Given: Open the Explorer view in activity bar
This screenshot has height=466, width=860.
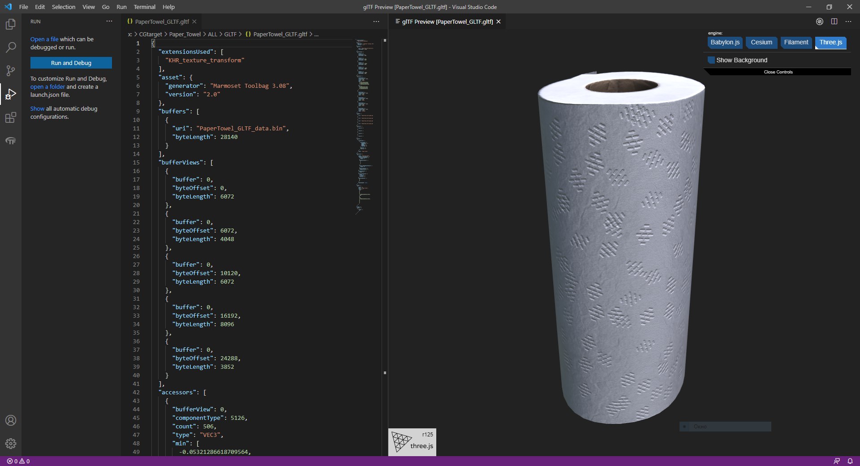Looking at the screenshot, I should pyautogui.click(x=11, y=24).
